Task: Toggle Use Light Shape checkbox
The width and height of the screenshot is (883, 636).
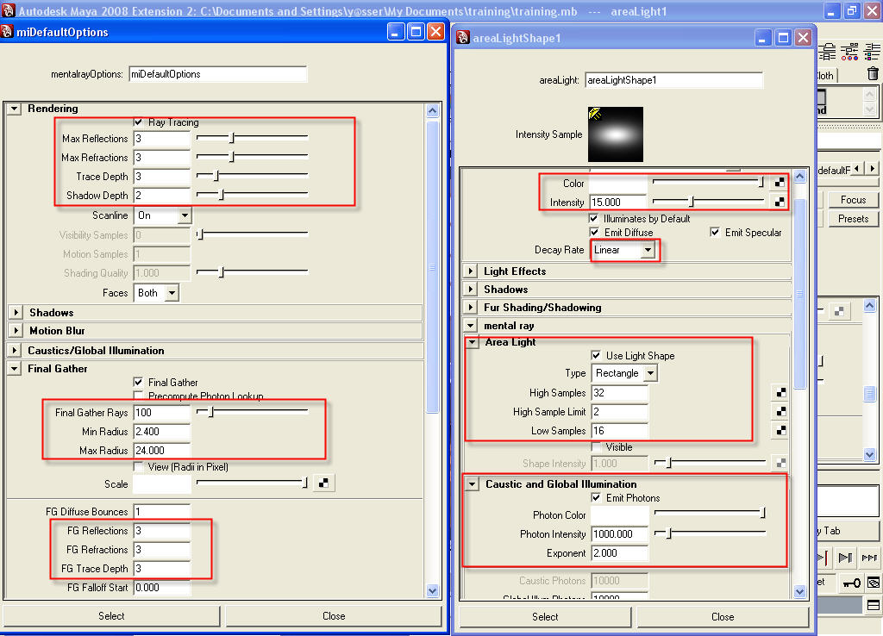Action: [x=596, y=355]
